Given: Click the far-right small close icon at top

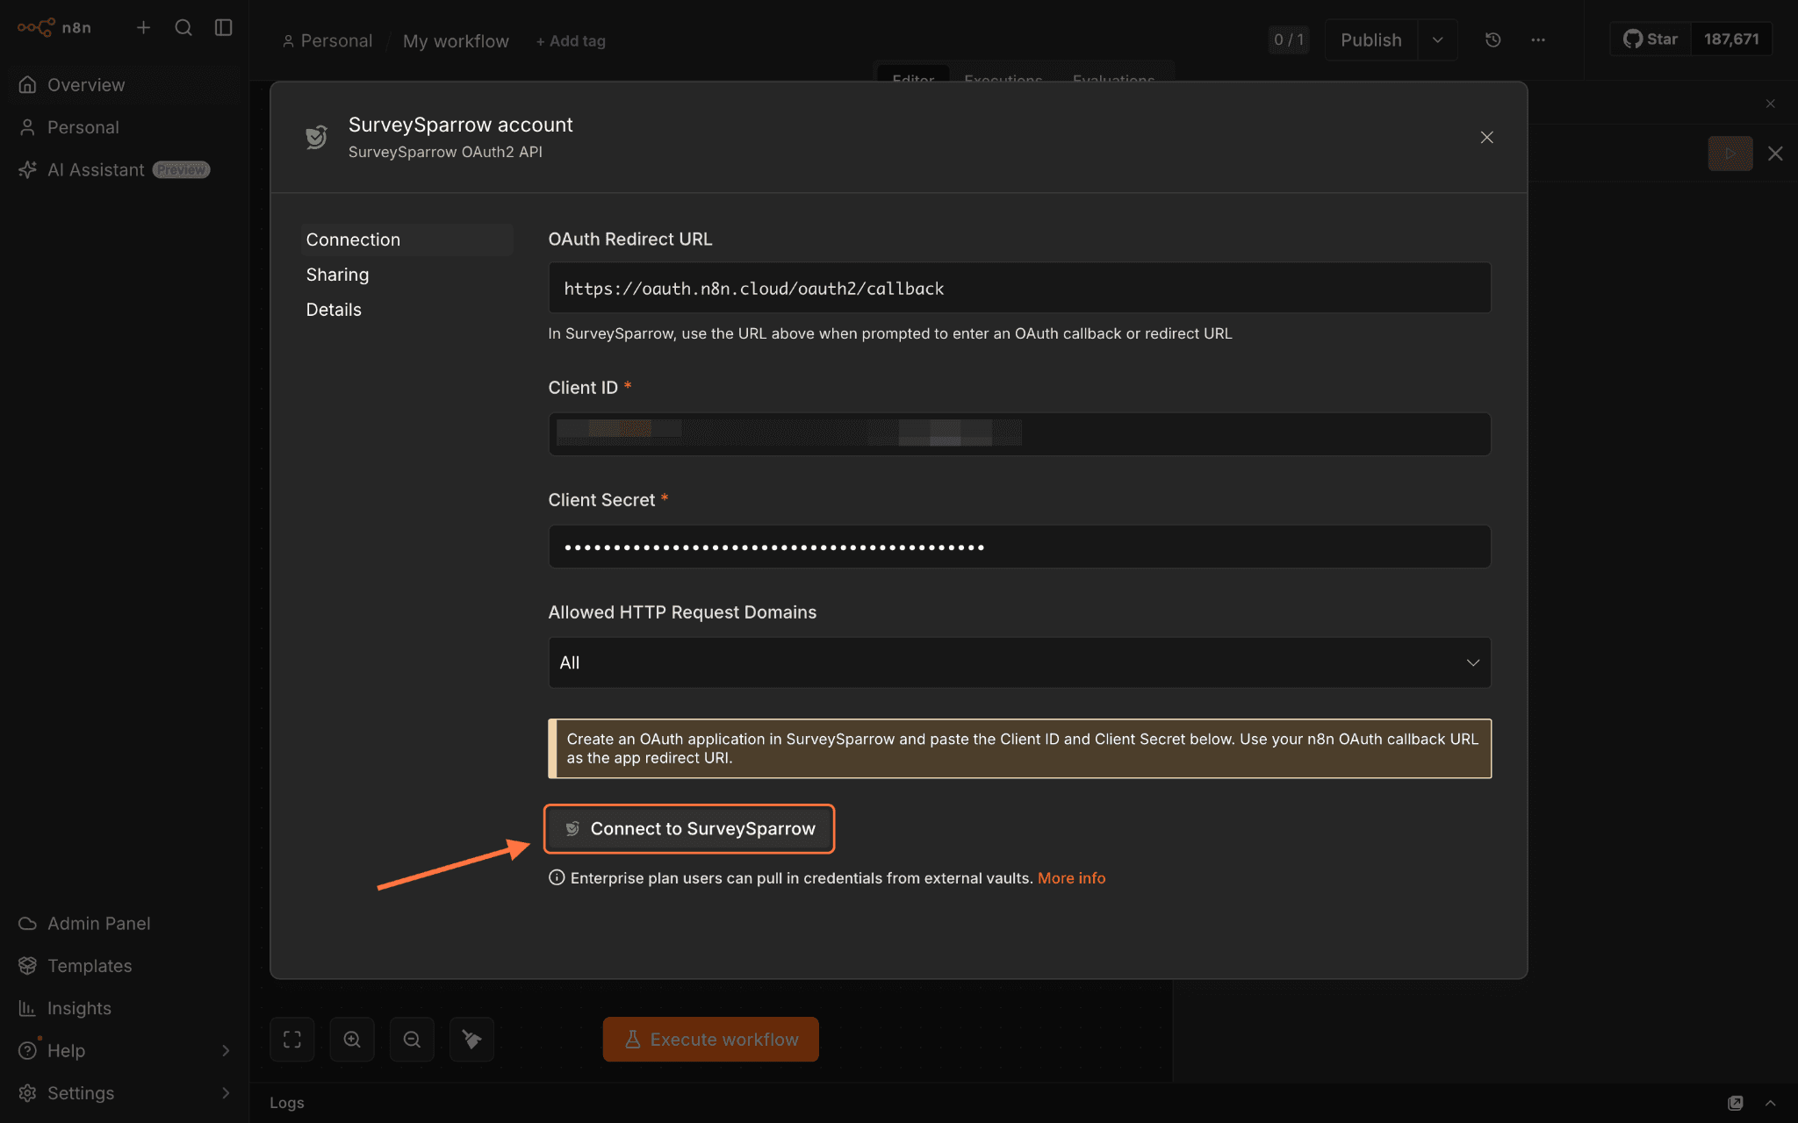Looking at the screenshot, I should click(1771, 104).
